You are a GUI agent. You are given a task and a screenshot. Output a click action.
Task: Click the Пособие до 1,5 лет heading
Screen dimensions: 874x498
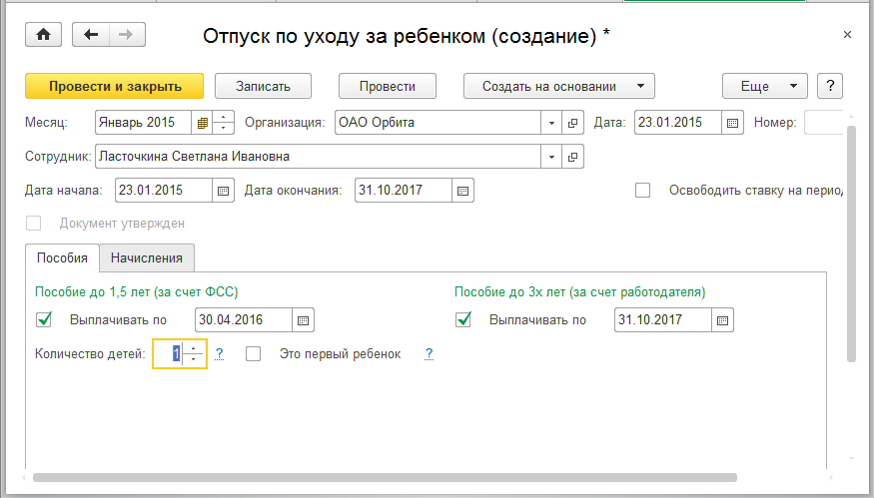(x=137, y=291)
